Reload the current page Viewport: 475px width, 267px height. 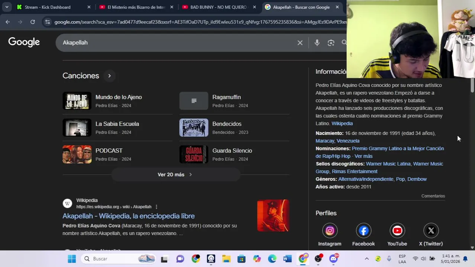33,22
